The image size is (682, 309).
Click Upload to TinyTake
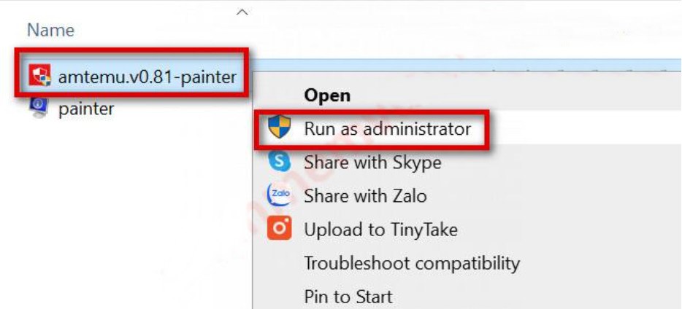click(380, 230)
